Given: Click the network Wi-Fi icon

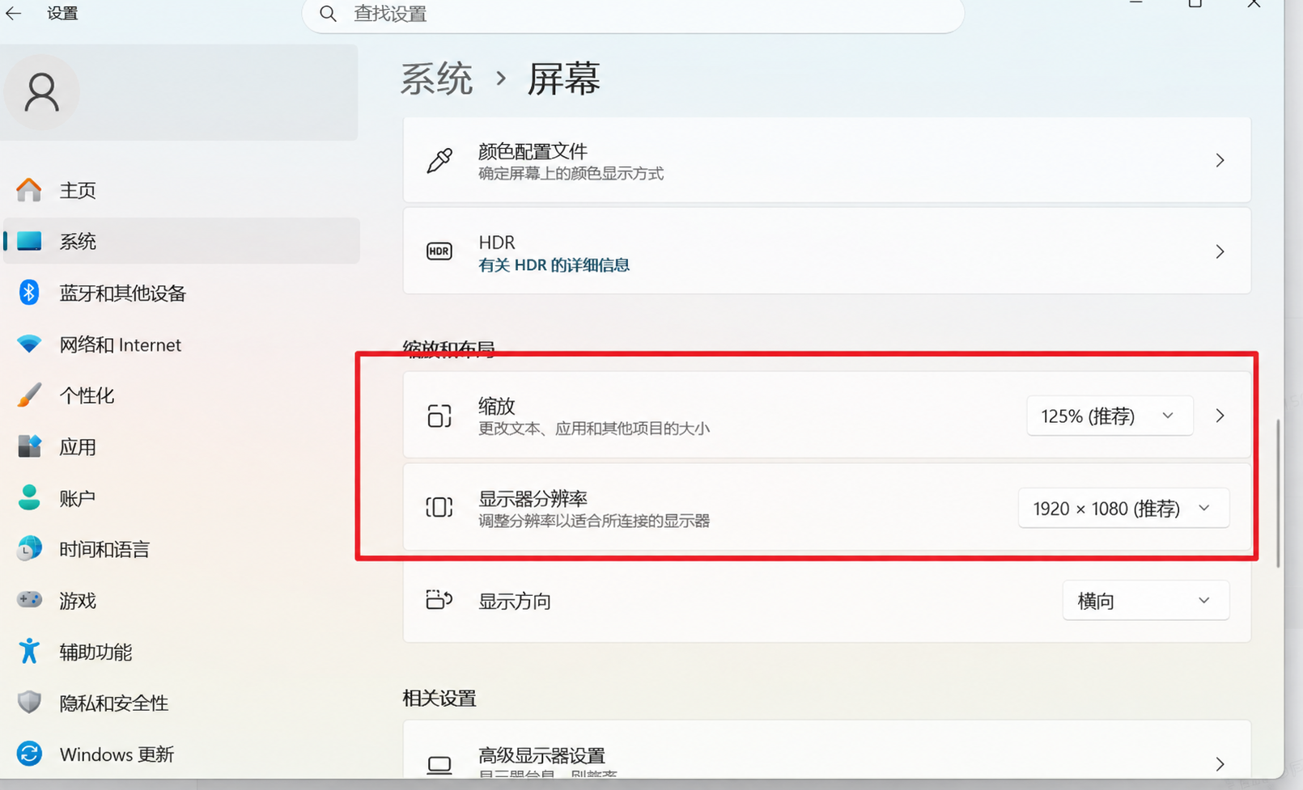Looking at the screenshot, I should tap(29, 344).
